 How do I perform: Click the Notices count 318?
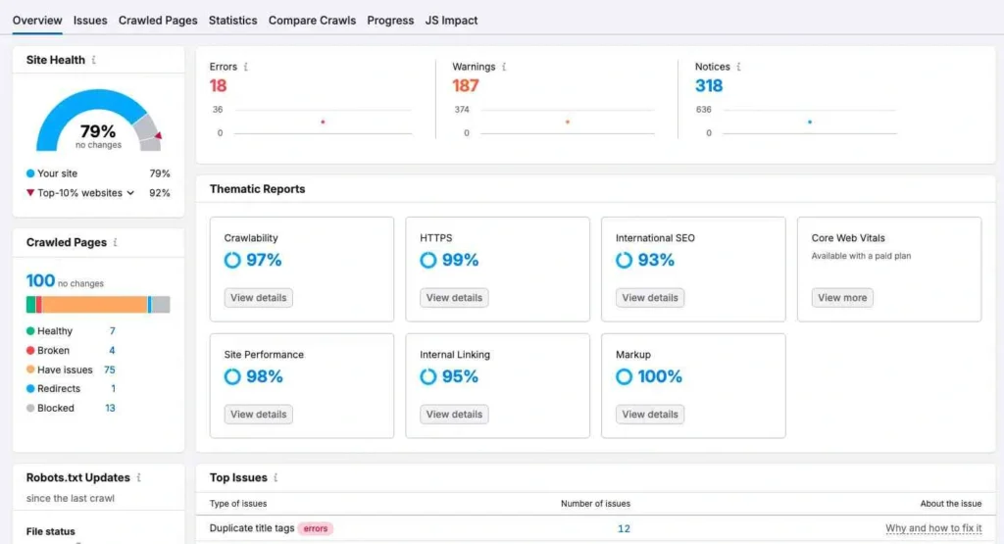coord(709,85)
